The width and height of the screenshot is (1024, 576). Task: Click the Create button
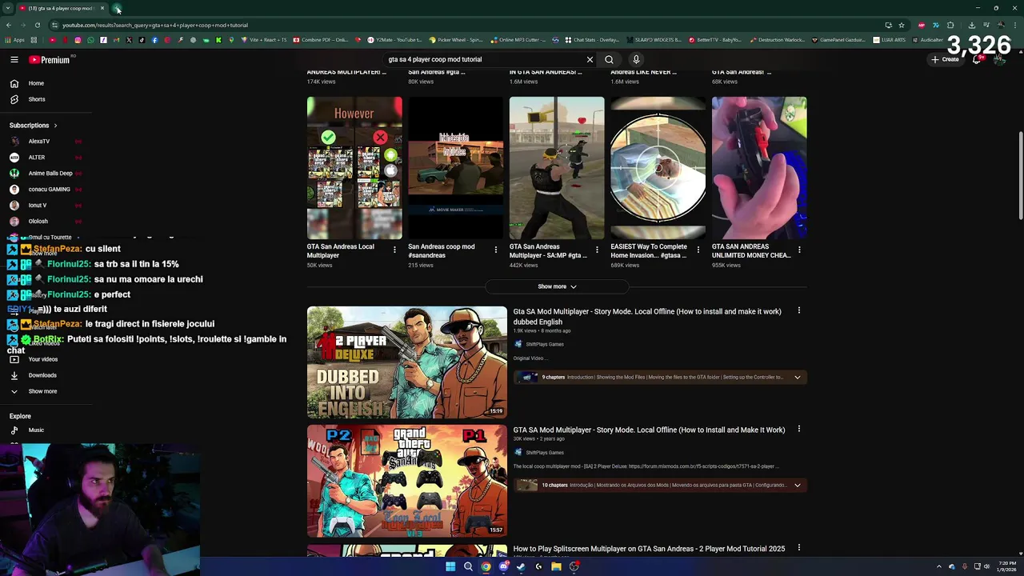[945, 59]
